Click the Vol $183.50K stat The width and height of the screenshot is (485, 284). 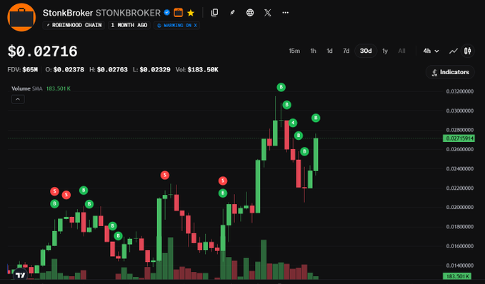click(196, 70)
